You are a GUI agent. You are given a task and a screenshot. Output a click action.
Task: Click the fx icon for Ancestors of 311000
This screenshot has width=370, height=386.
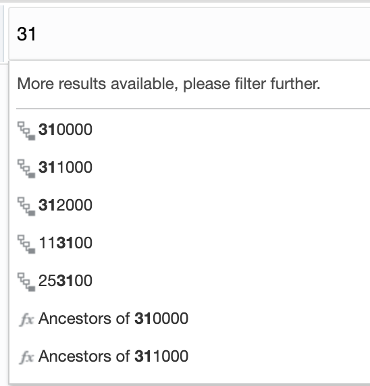[26, 357]
